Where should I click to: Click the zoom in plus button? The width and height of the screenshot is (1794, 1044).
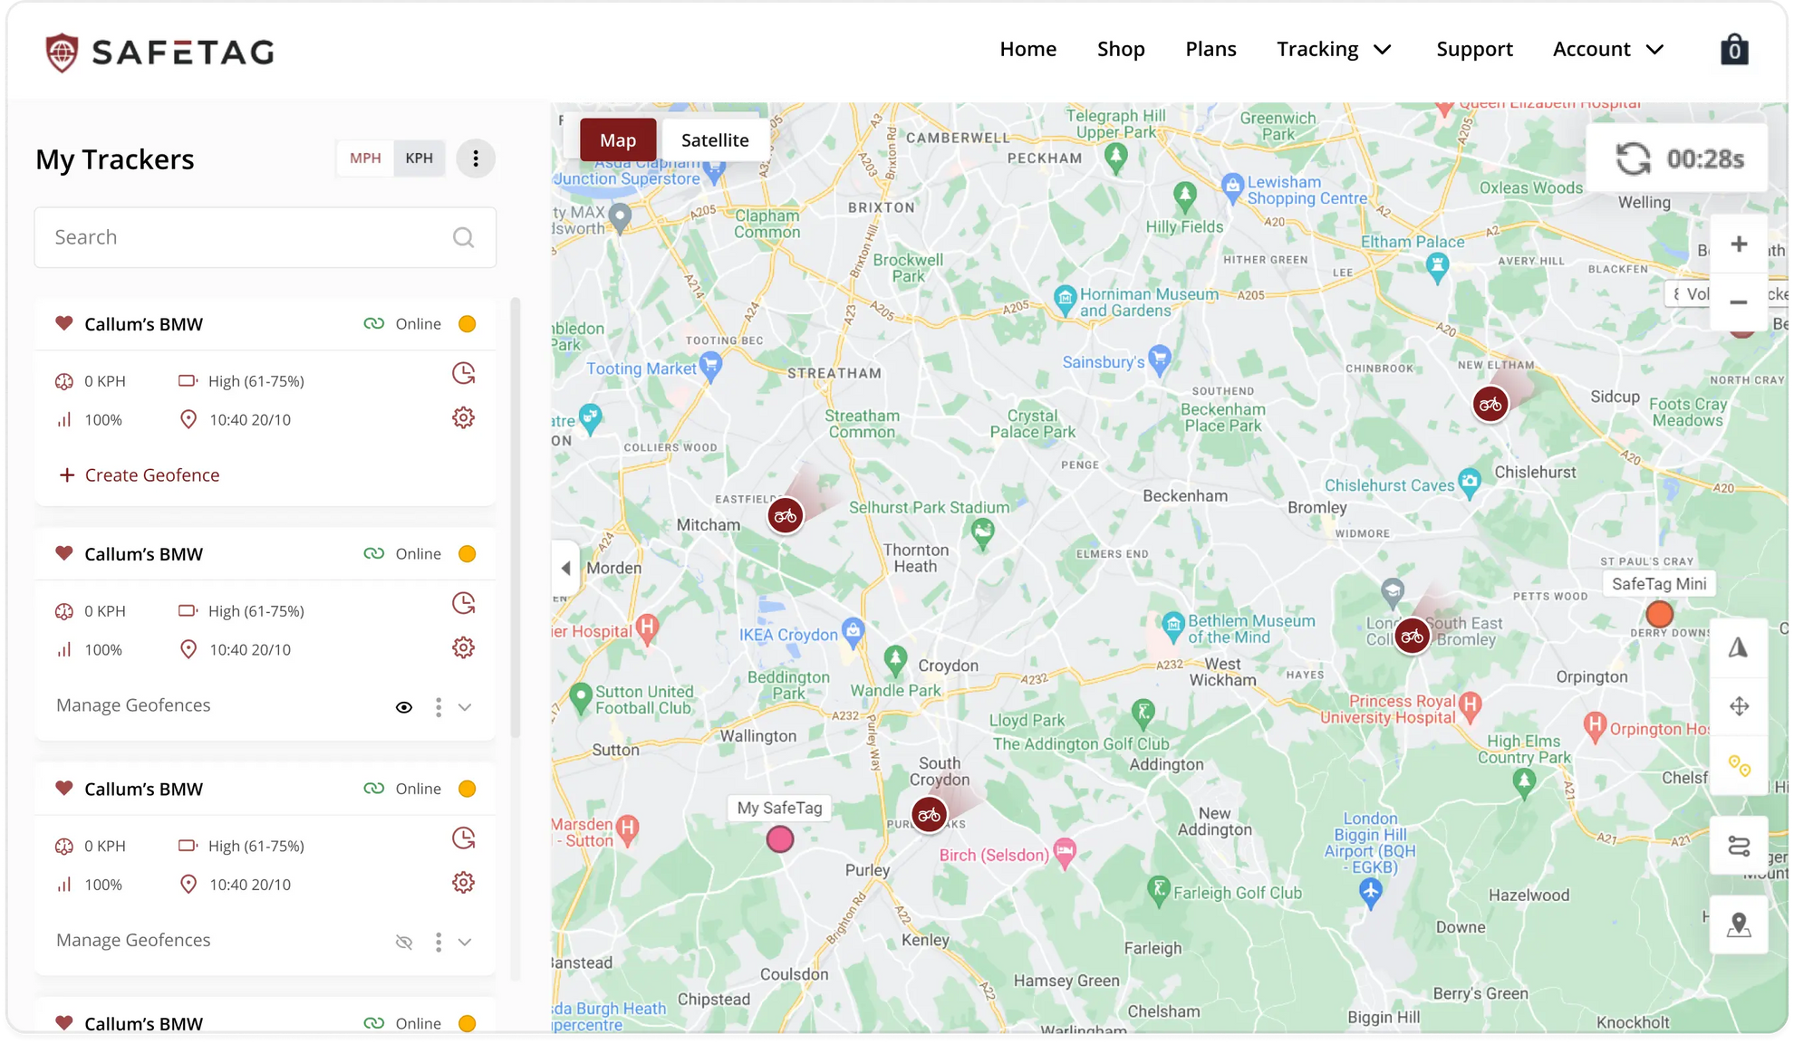[x=1738, y=244]
